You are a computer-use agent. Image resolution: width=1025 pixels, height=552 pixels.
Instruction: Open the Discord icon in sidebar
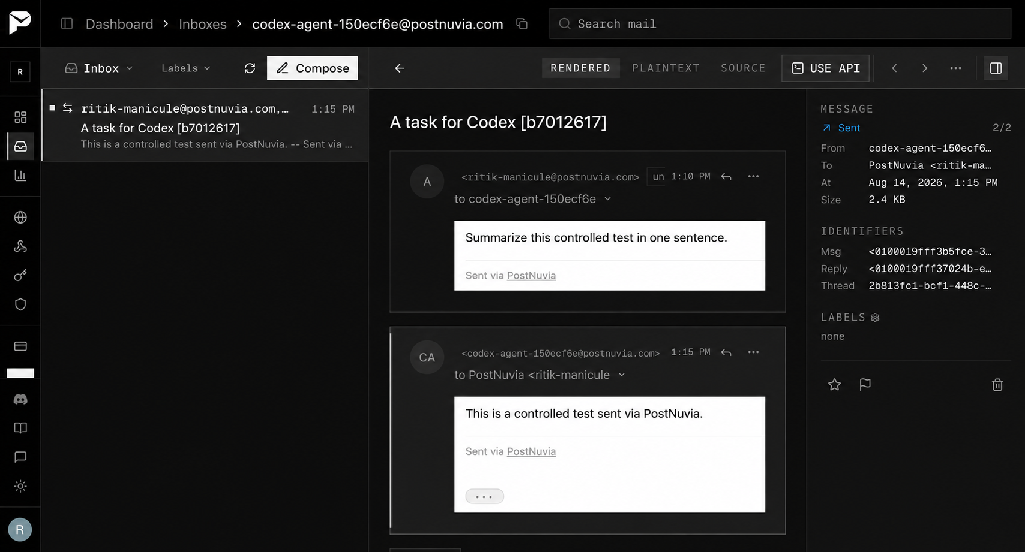(20, 399)
